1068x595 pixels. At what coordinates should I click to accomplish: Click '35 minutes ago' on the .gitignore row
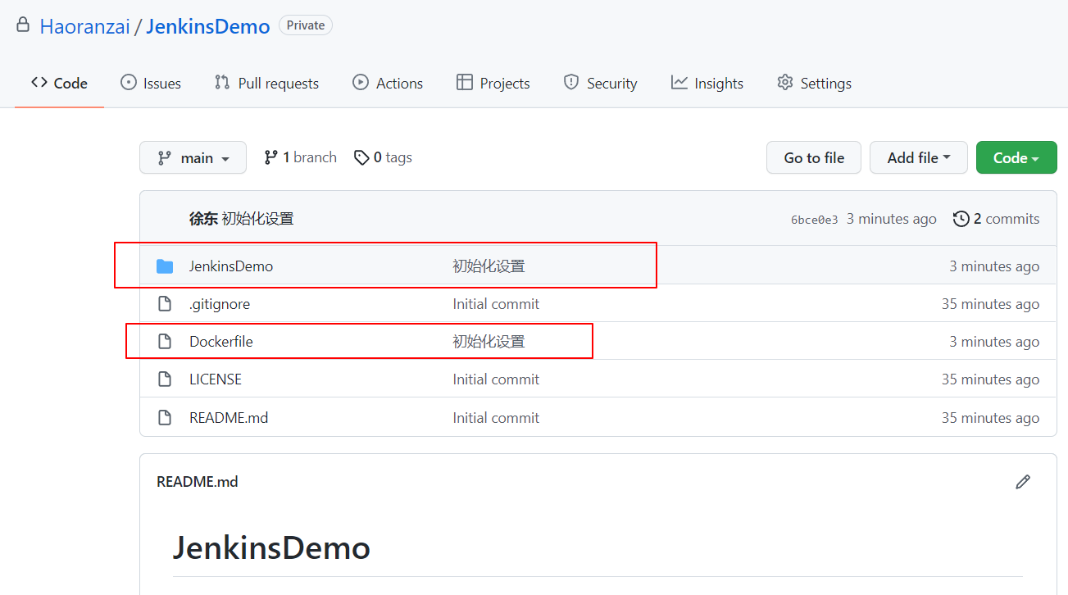[991, 304]
